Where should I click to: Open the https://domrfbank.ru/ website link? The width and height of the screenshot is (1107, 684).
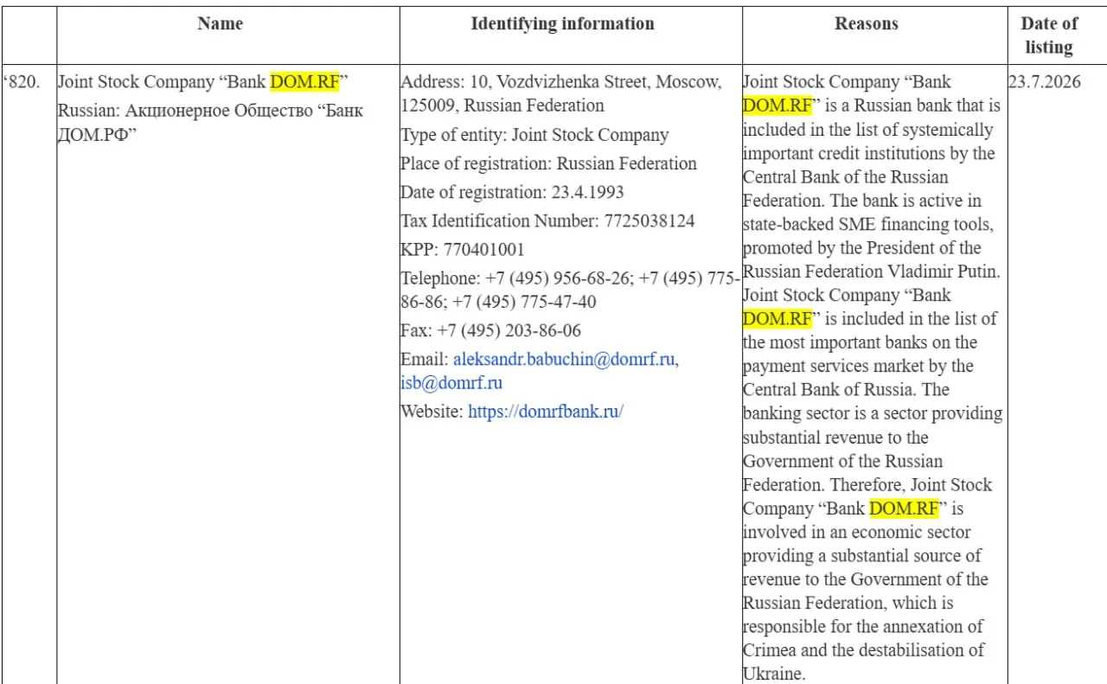[x=546, y=412]
